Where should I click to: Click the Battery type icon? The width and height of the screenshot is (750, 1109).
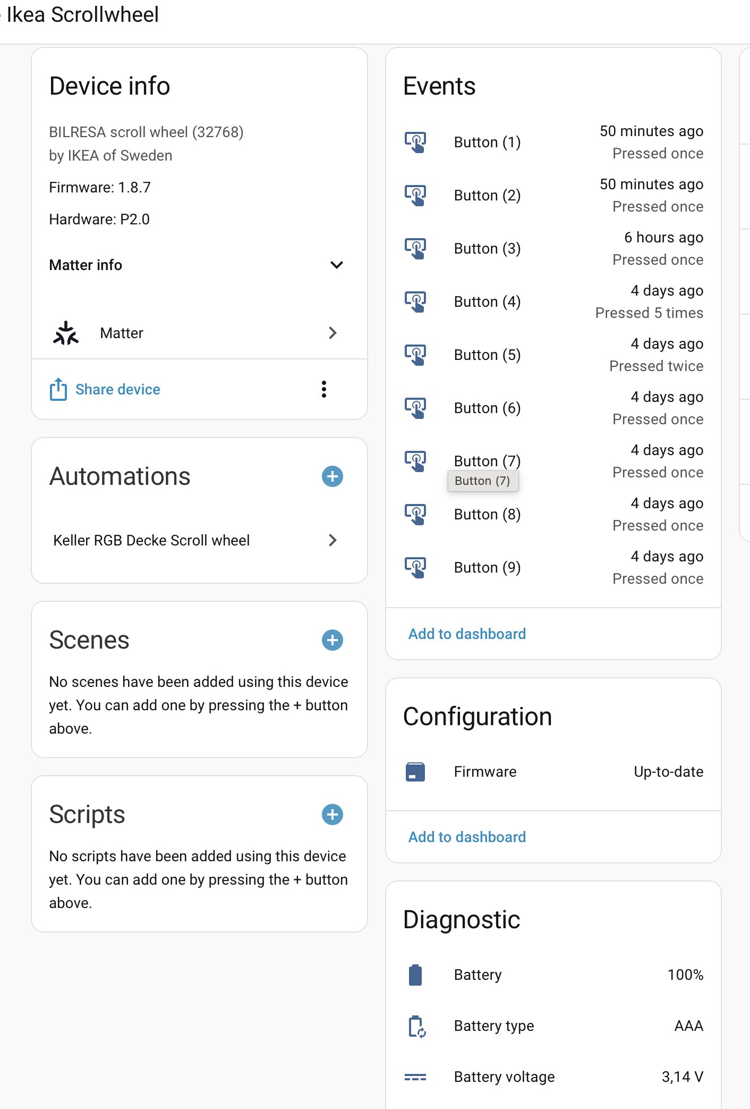416,1026
